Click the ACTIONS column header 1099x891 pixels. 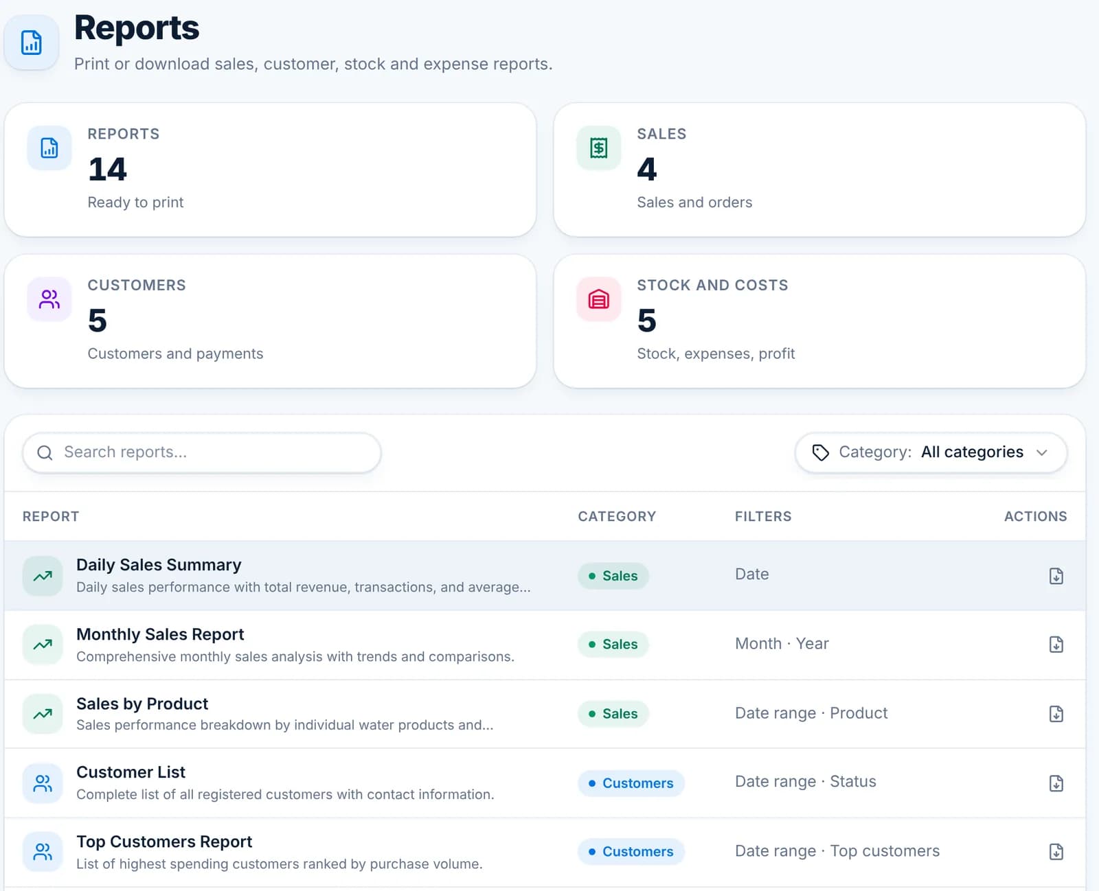point(1036,516)
